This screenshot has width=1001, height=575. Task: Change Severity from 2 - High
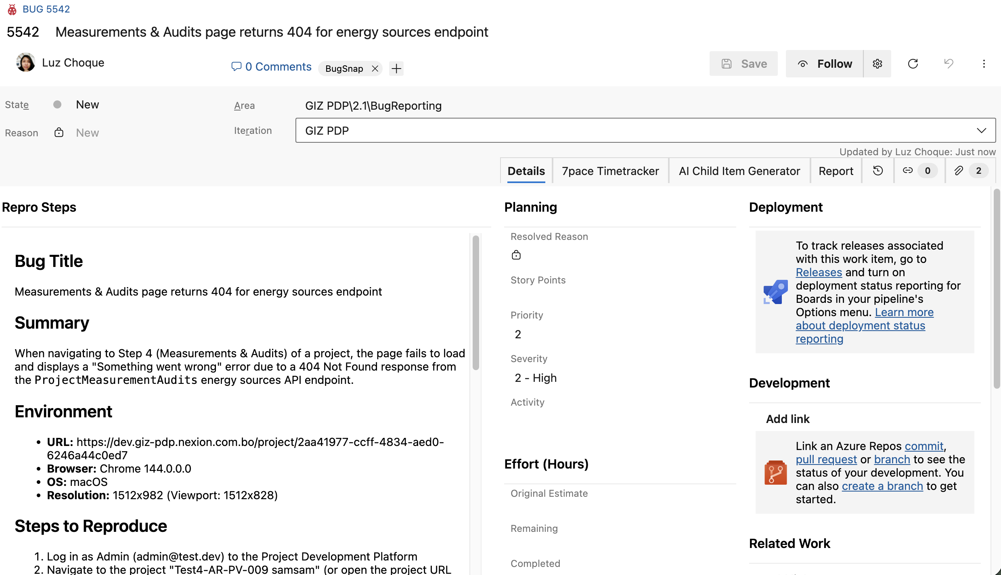point(536,378)
